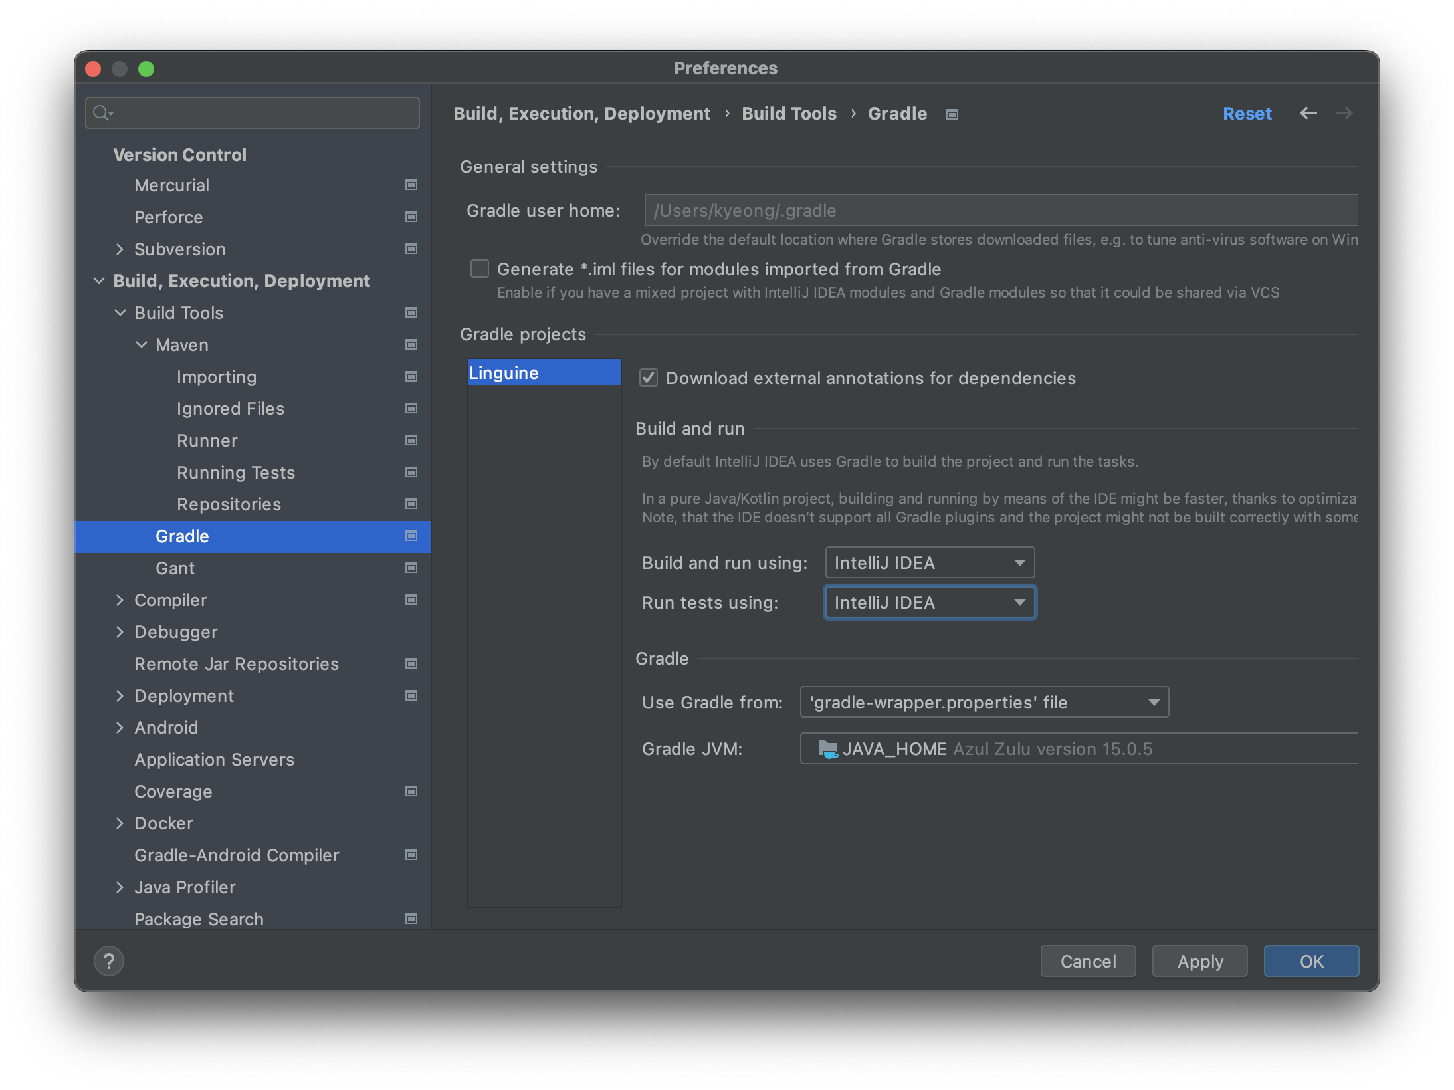Collapse the Maven node
The height and width of the screenshot is (1090, 1454).
tap(141, 345)
